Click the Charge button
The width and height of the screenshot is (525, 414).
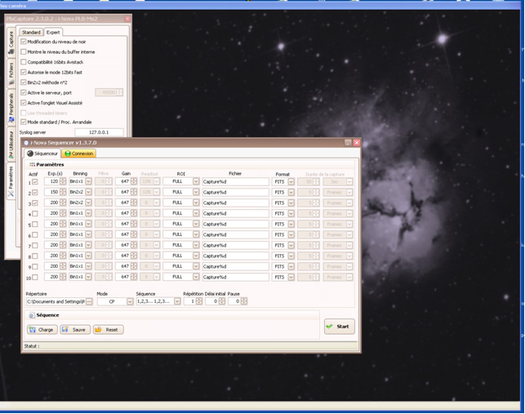[x=42, y=330]
